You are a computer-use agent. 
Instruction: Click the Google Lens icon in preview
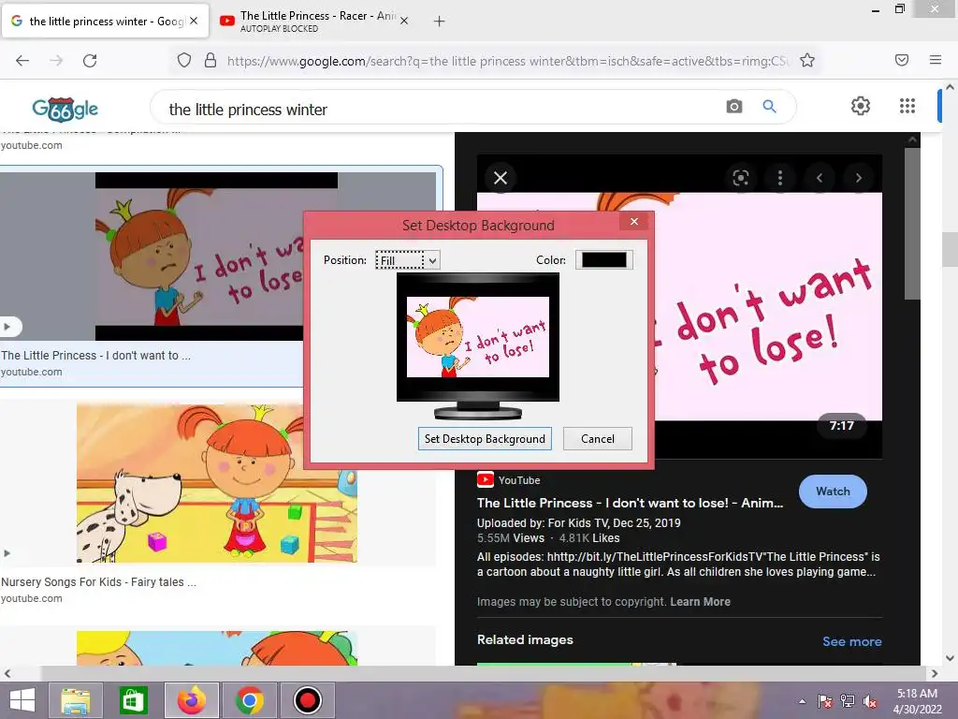point(741,178)
